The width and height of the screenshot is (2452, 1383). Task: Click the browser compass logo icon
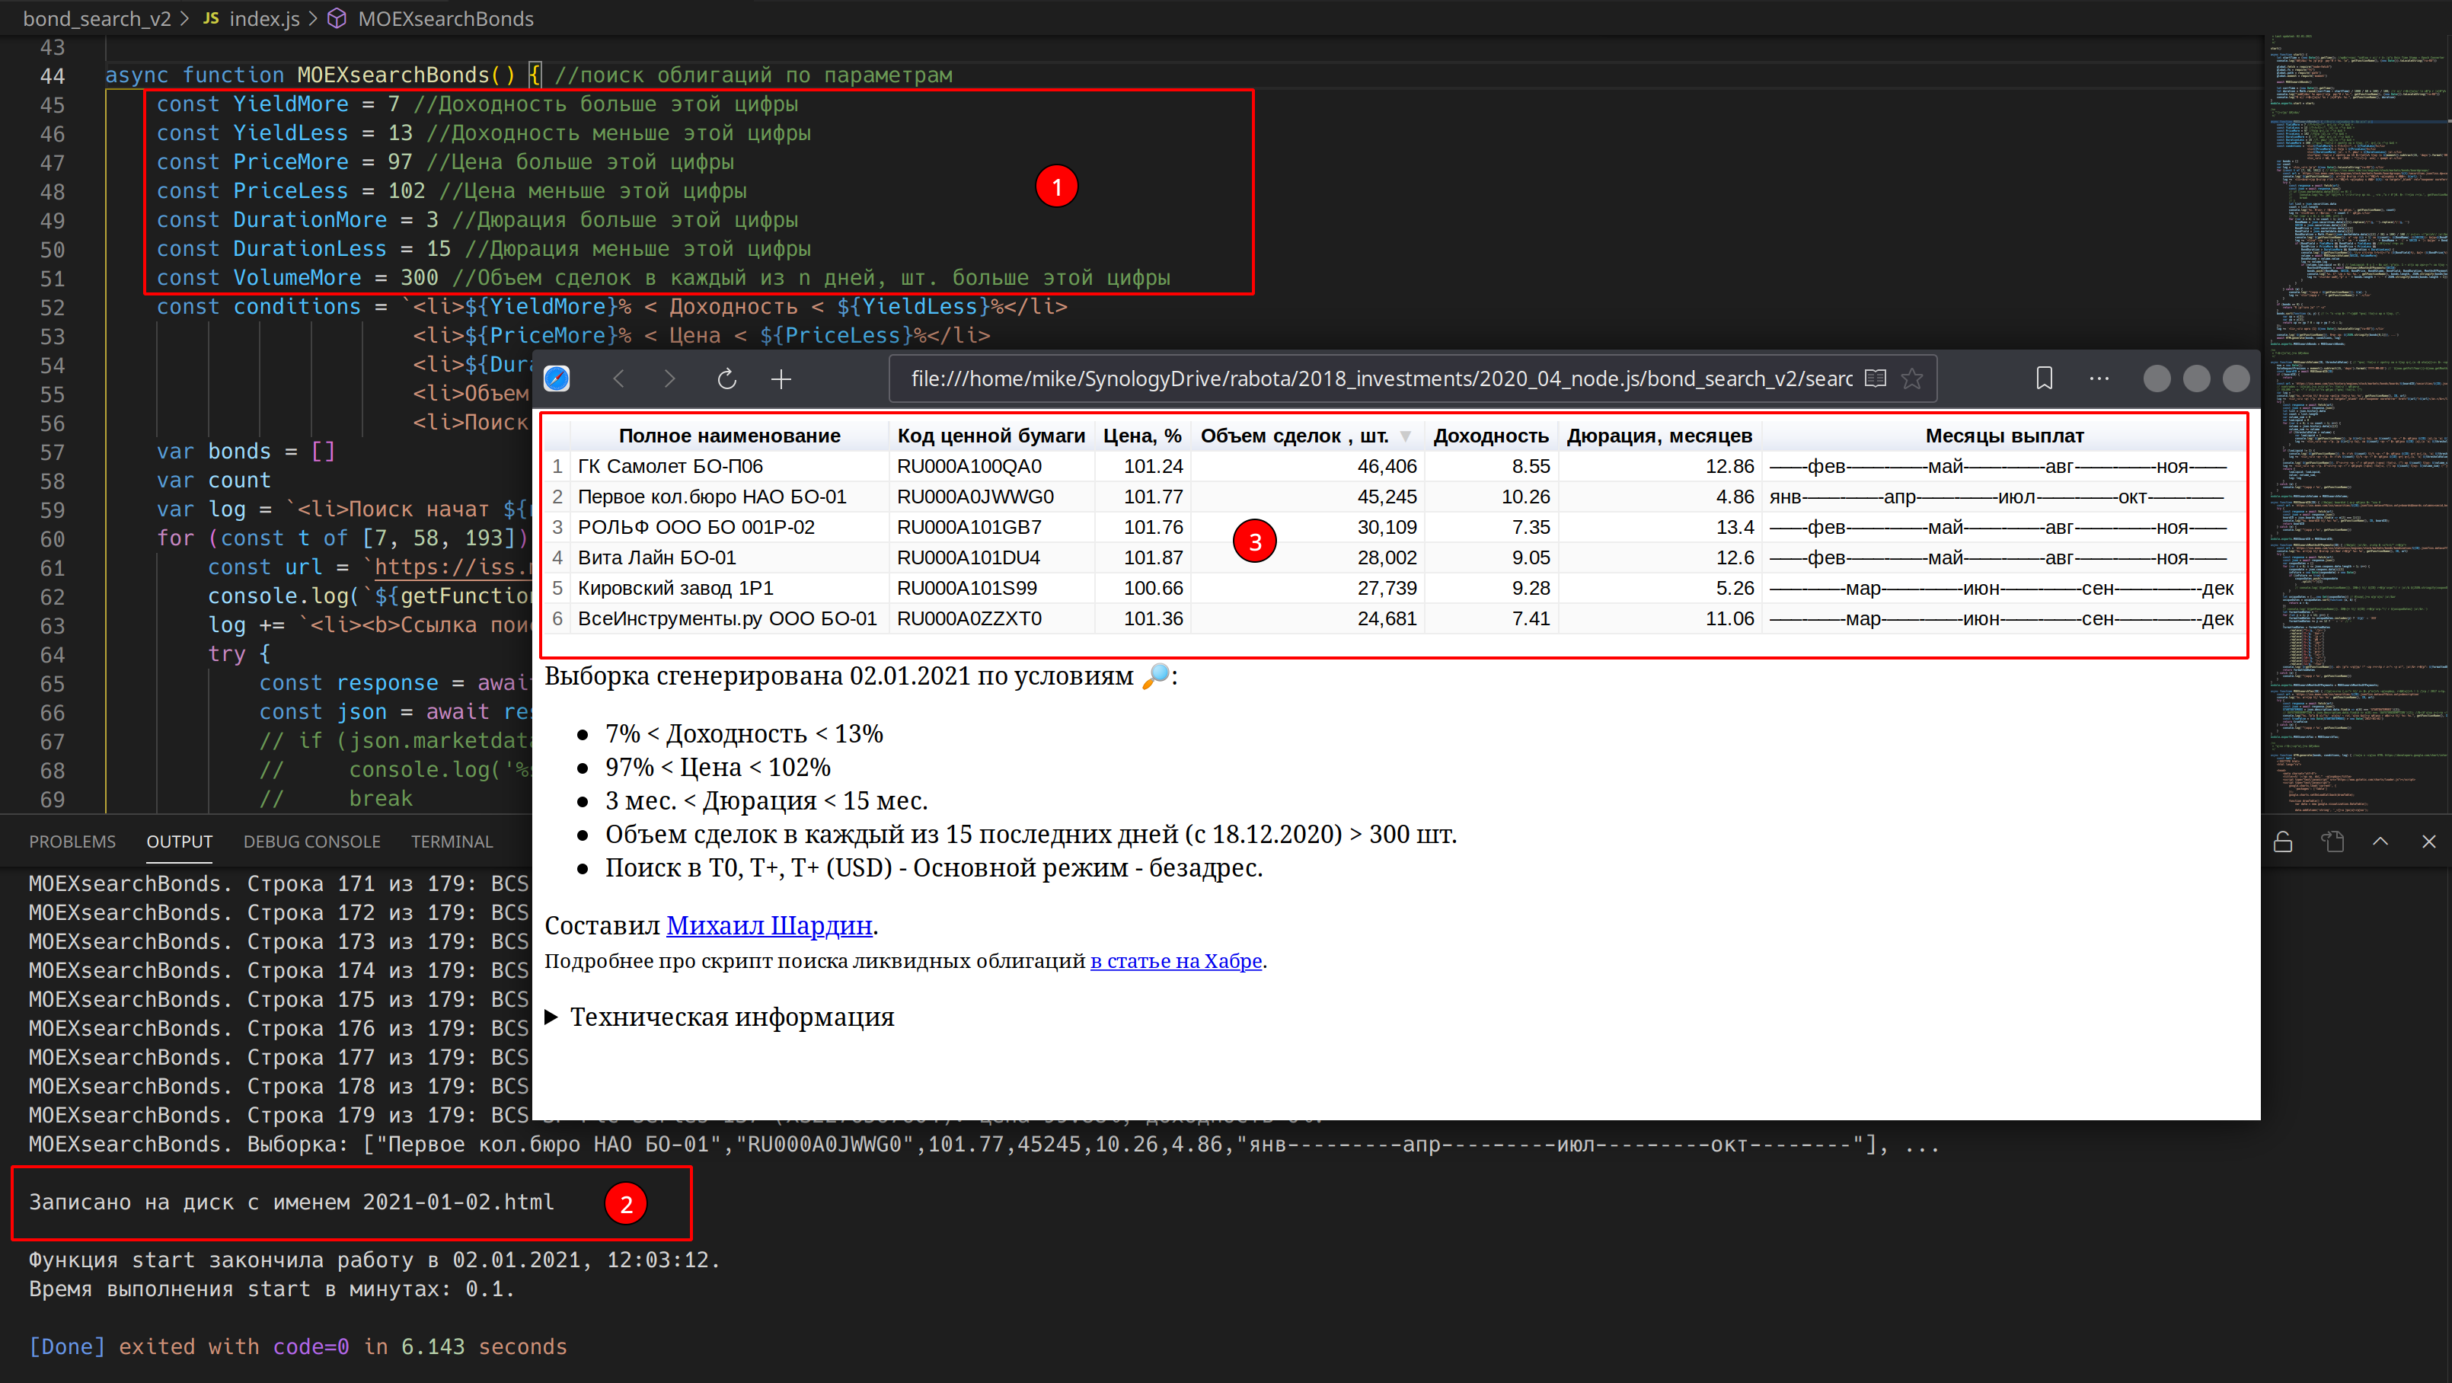[x=557, y=378]
